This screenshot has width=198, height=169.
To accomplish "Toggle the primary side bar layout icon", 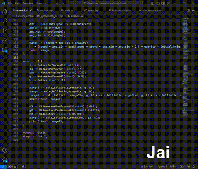I will coord(153,4).
